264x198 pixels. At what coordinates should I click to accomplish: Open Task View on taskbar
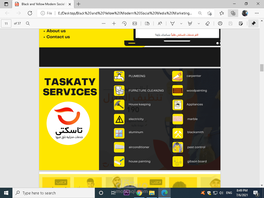(x=113, y=193)
